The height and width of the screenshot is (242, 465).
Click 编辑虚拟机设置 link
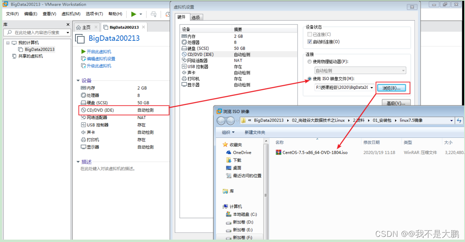click(101, 59)
